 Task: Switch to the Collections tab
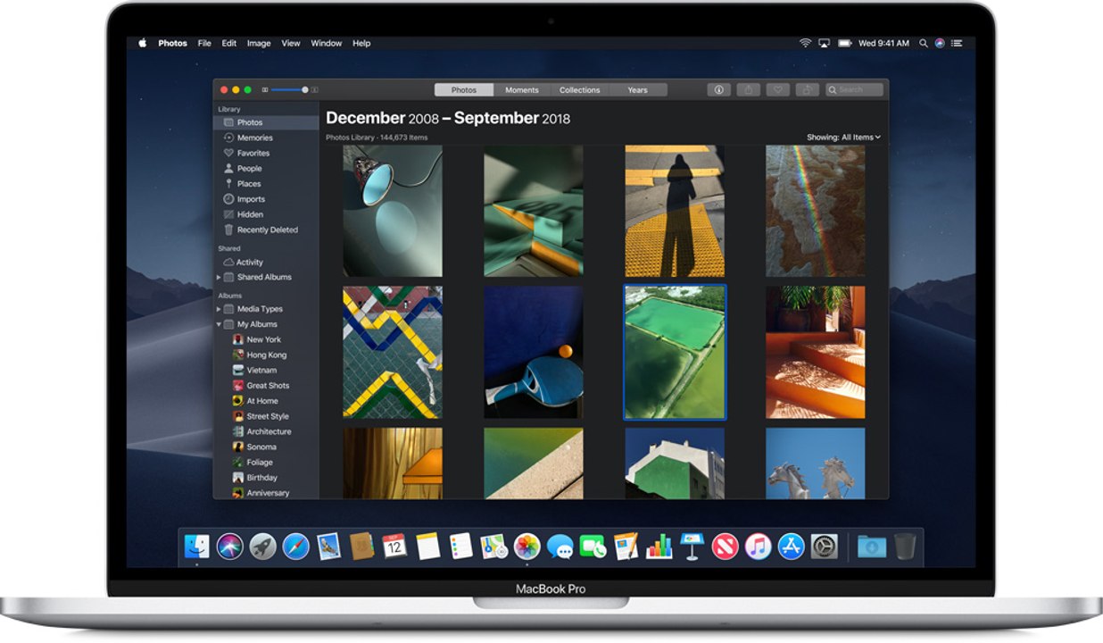(580, 90)
